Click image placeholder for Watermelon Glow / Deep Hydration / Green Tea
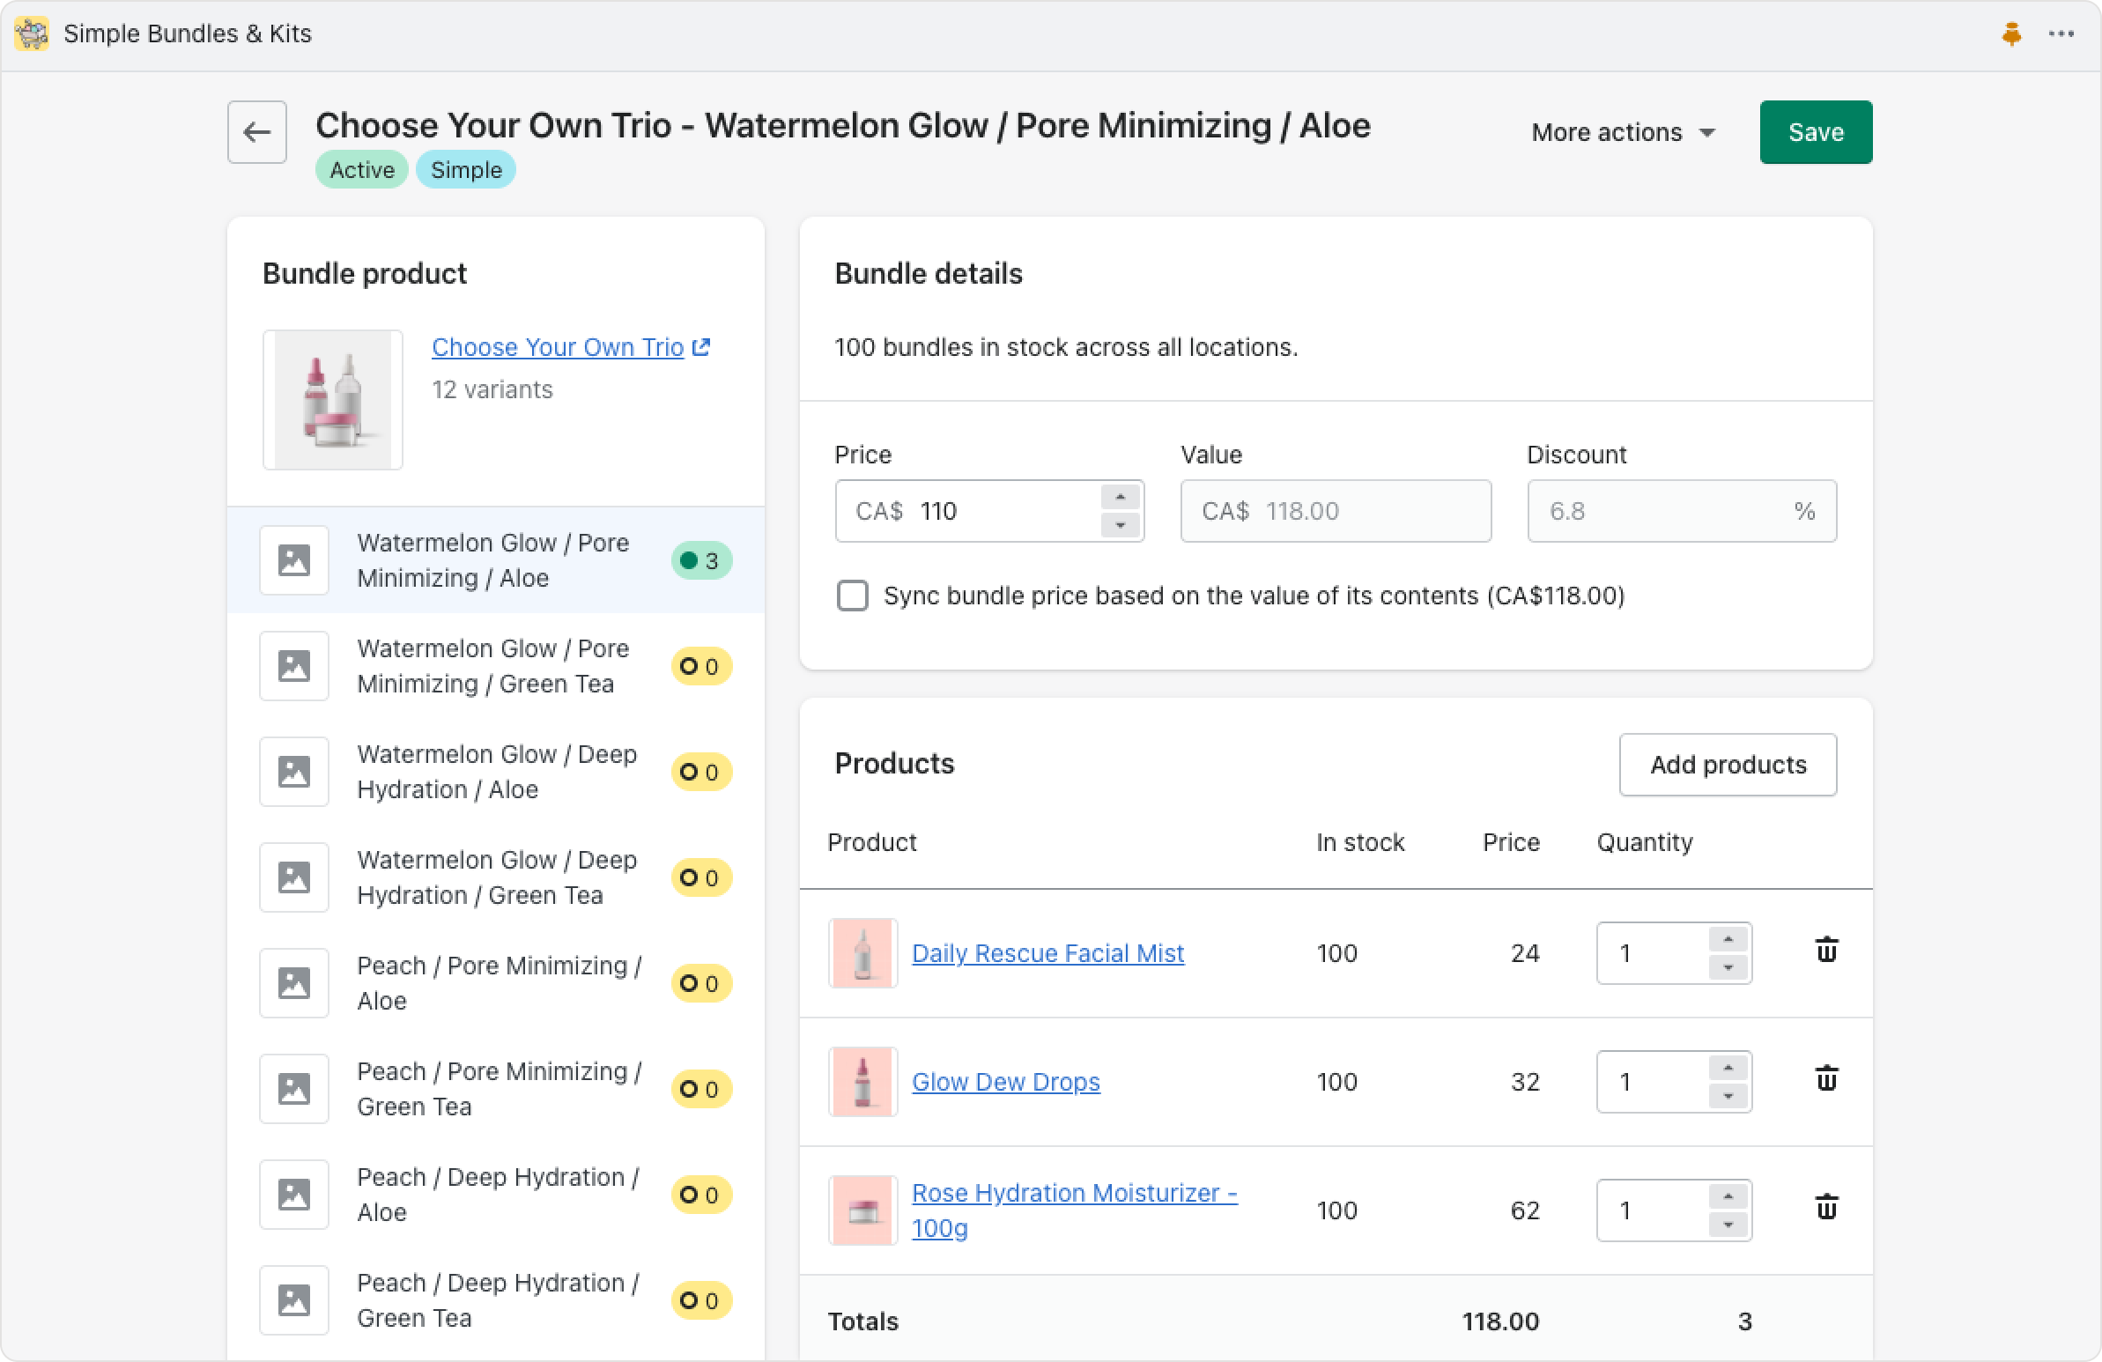This screenshot has width=2102, height=1362. click(294, 877)
